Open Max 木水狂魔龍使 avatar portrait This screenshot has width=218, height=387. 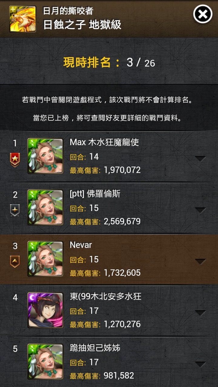click(45, 156)
